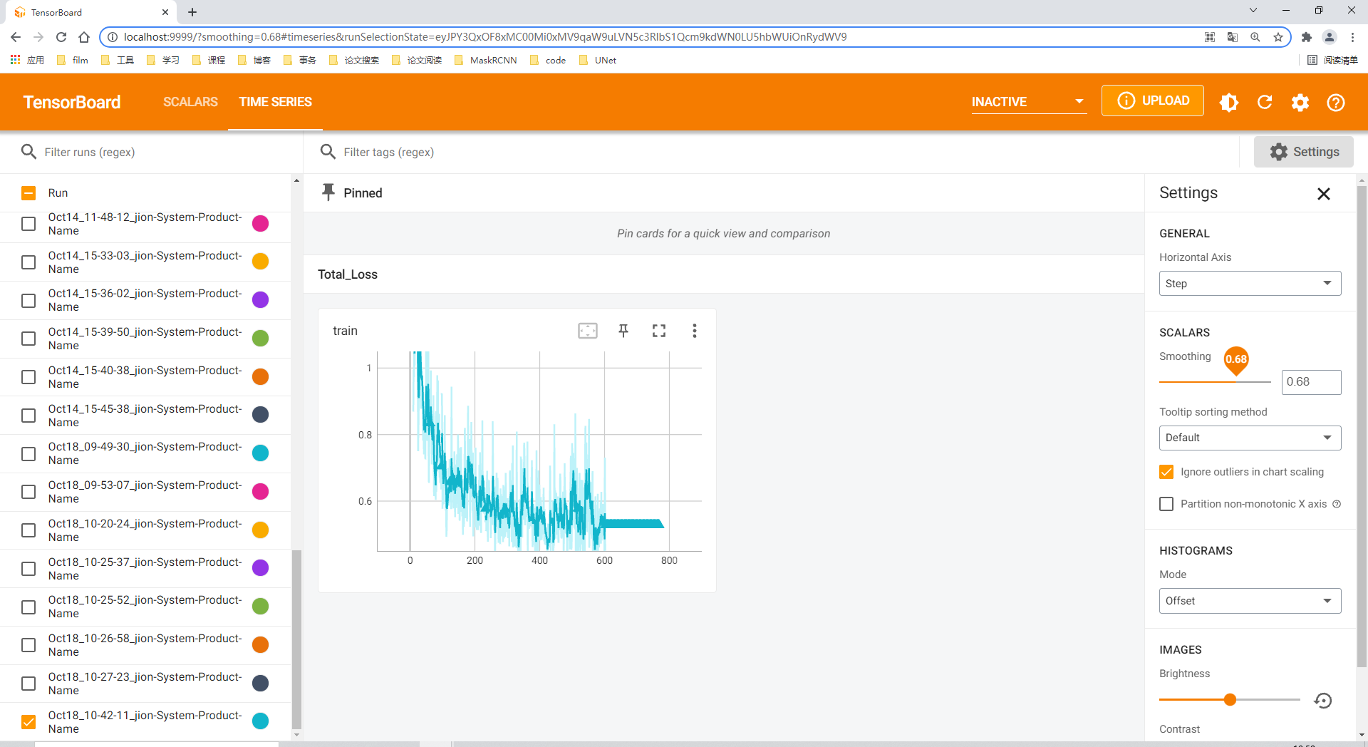This screenshot has height=747, width=1368.
Task: Switch to SCALARS tab
Action: (x=190, y=102)
